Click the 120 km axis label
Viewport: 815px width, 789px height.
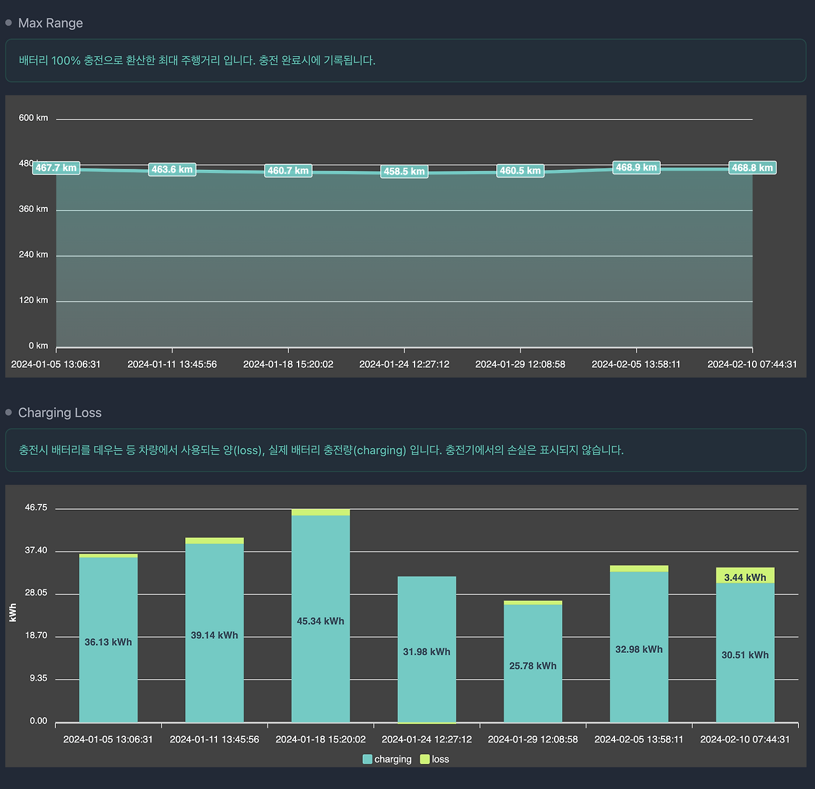tap(33, 300)
